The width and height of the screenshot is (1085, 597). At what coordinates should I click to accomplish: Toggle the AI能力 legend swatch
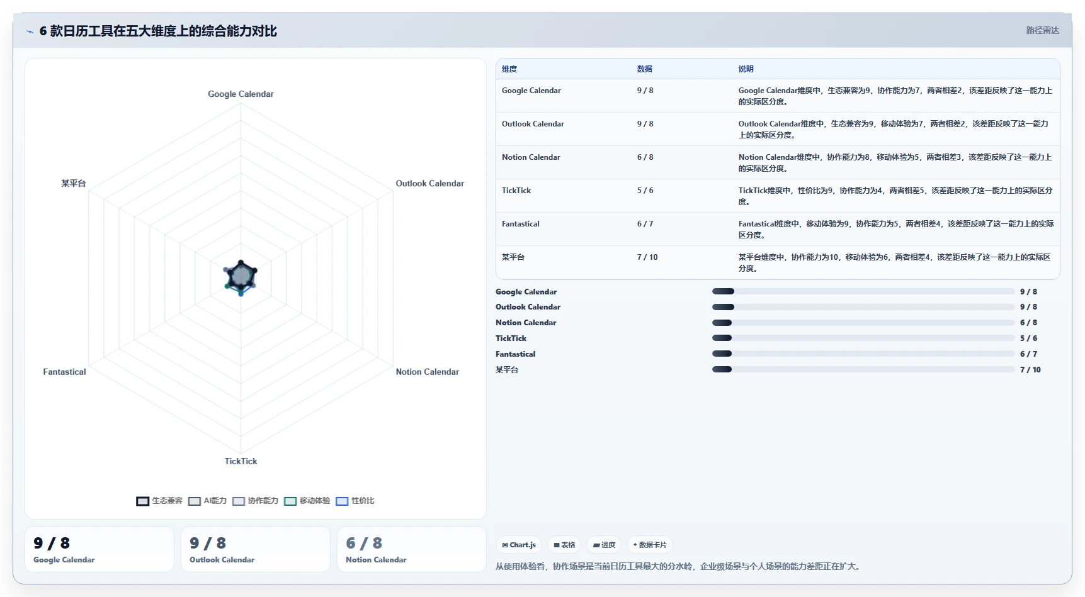(x=195, y=501)
